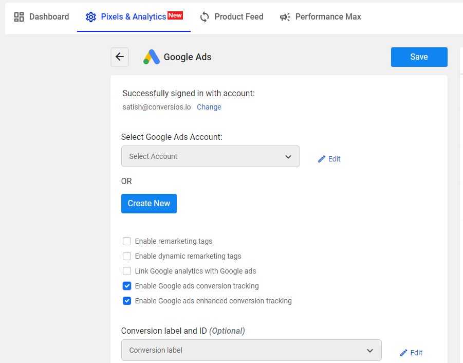This screenshot has height=363, width=463.
Task: Click the Google Ads heading text
Action: click(188, 57)
